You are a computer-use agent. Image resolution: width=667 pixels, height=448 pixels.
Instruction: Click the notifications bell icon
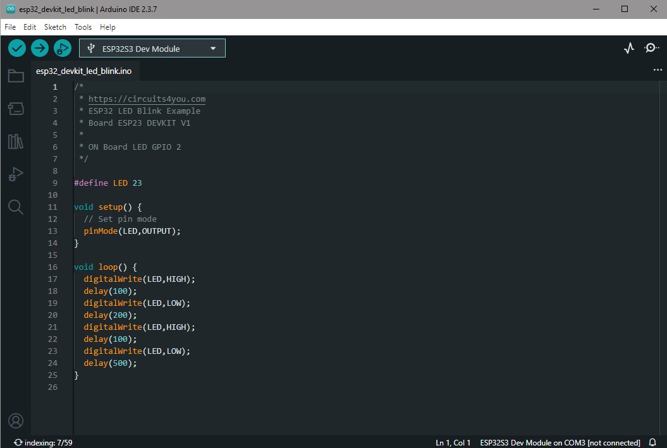point(652,442)
